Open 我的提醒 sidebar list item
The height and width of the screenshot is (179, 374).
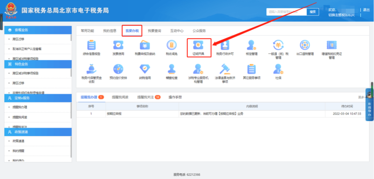tap(18, 151)
